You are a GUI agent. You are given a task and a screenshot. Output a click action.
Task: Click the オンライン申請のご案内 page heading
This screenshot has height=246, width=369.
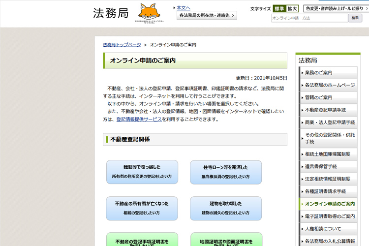tap(195, 61)
